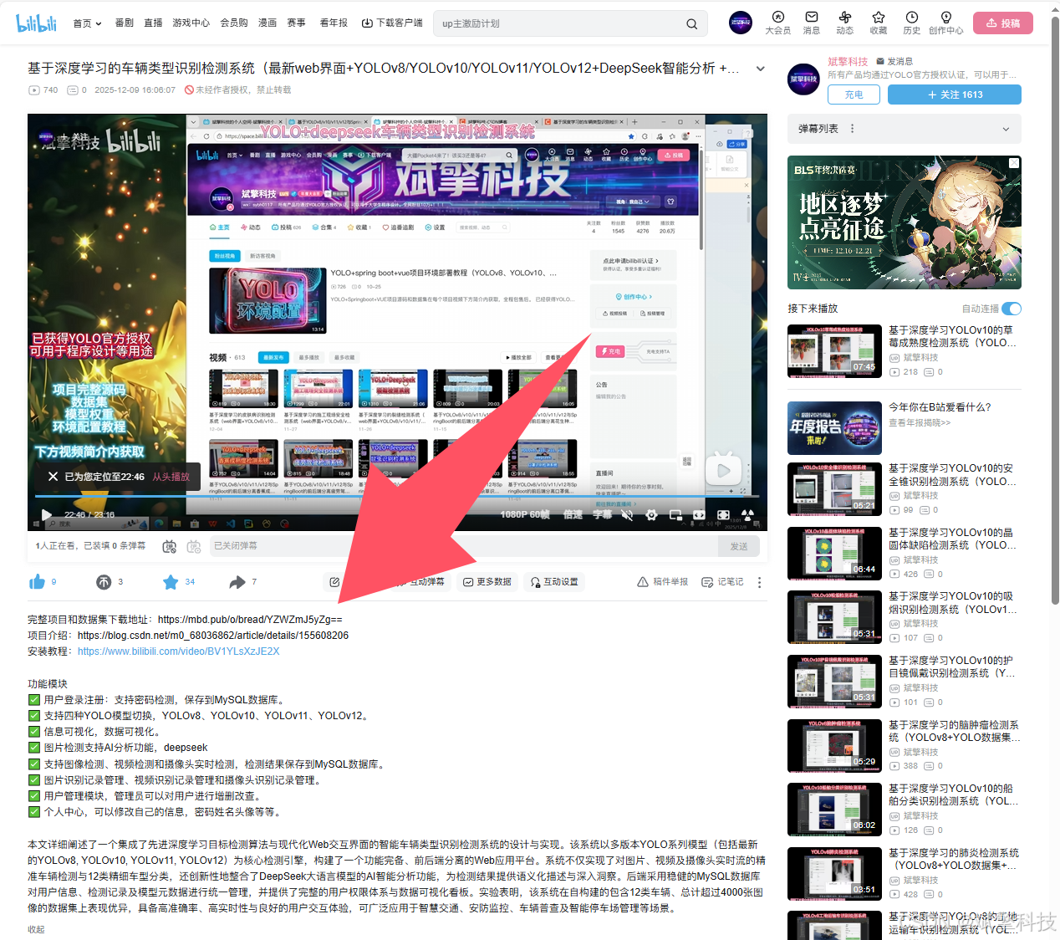The height and width of the screenshot is (940, 1060).
Task: Open 大会员 membership icon
Action: pos(777,23)
